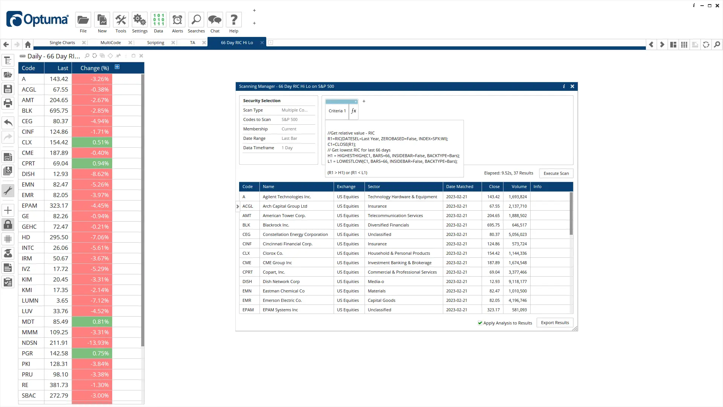This screenshot has width=723, height=407.
Task: Switch to the MultiCode tab
Action: tap(111, 43)
